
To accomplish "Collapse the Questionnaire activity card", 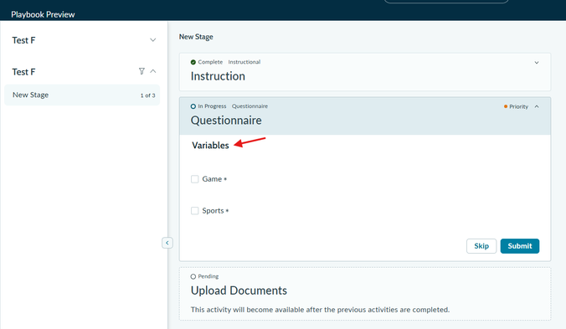I will 537,106.
